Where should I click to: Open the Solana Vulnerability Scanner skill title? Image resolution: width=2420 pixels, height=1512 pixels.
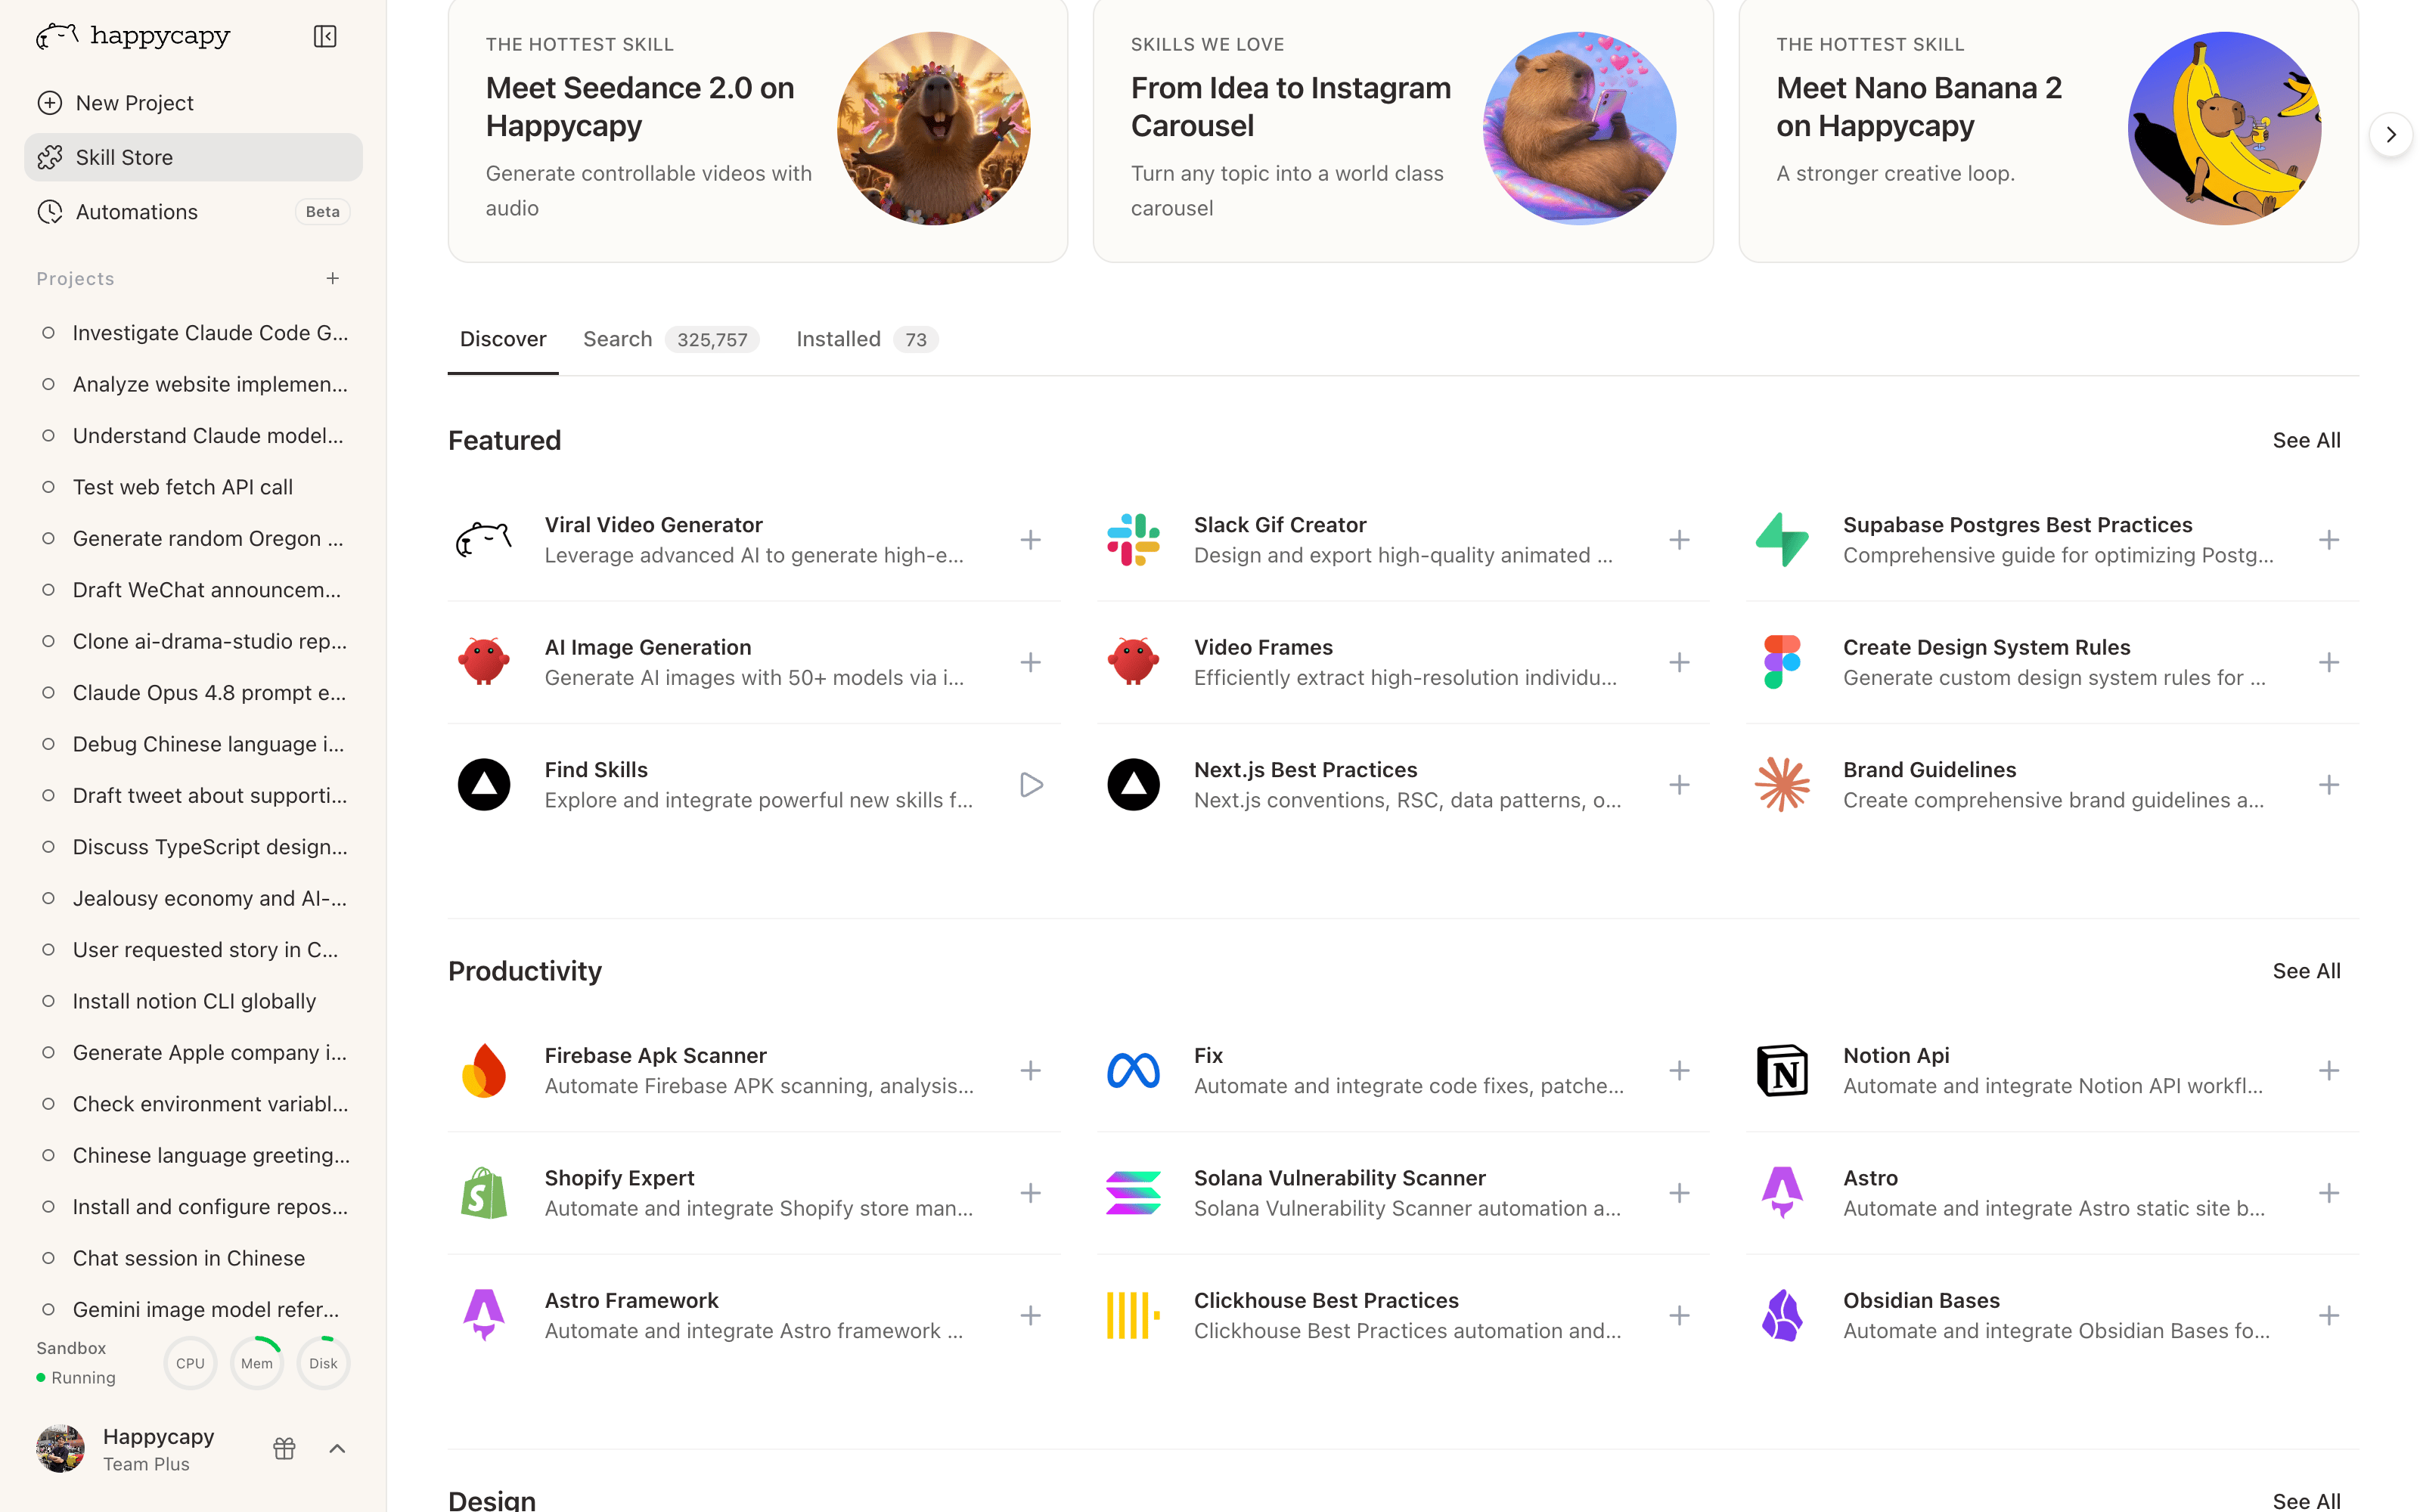pyautogui.click(x=1339, y=1178)
